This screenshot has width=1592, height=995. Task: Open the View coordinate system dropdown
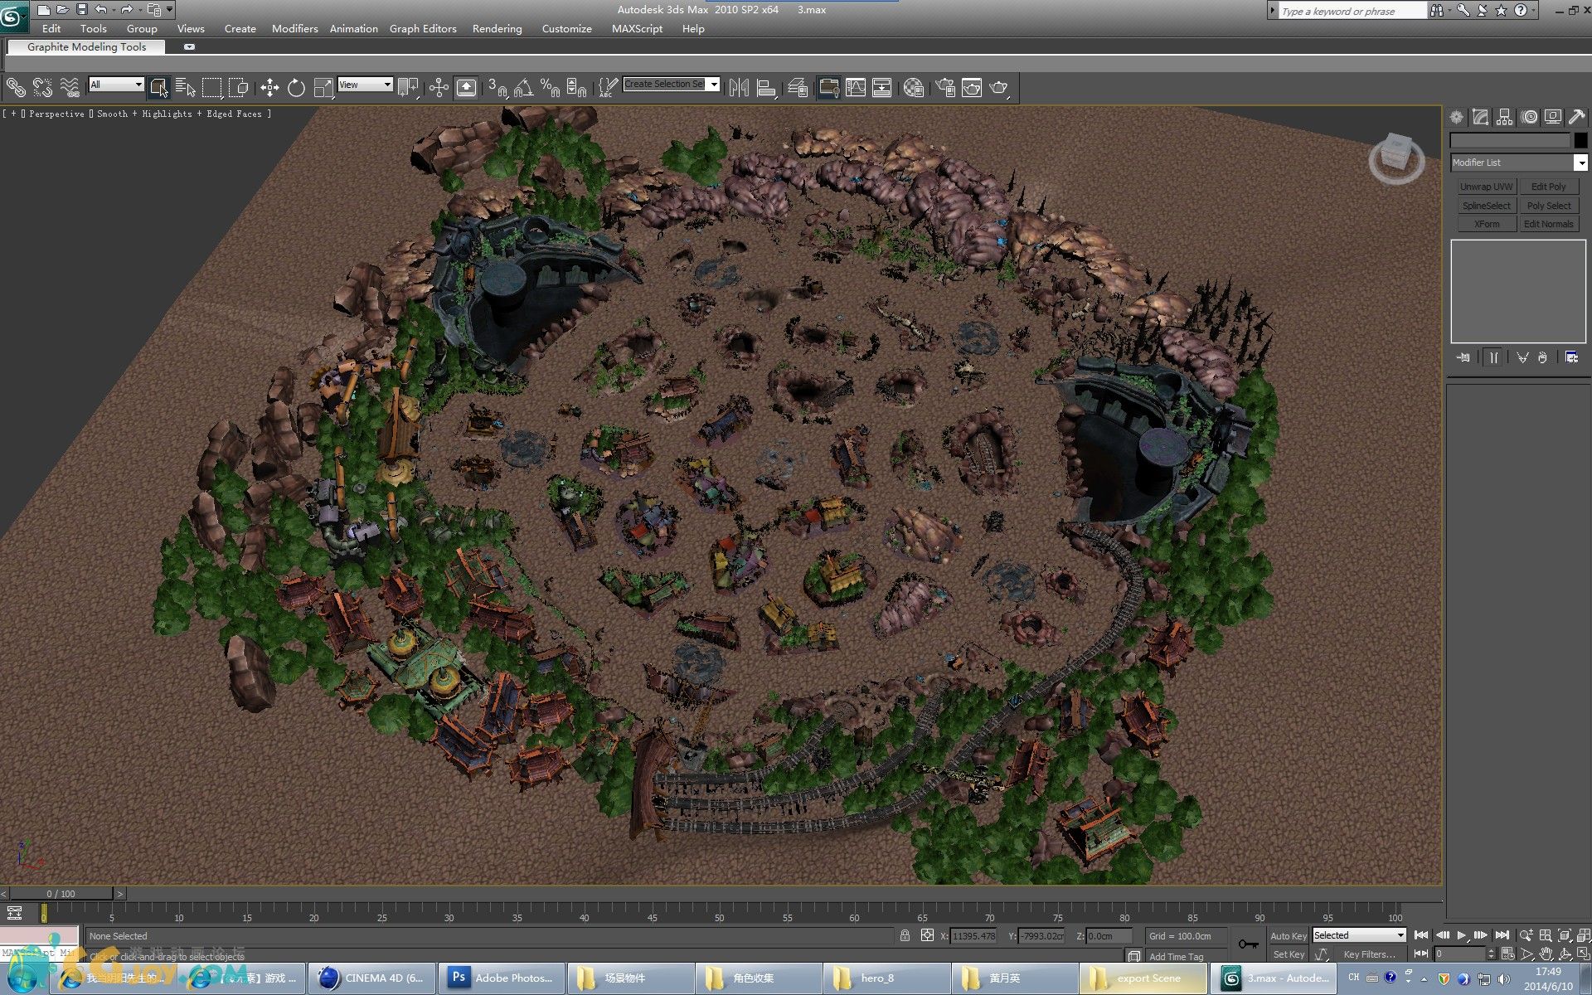[365, 85]
